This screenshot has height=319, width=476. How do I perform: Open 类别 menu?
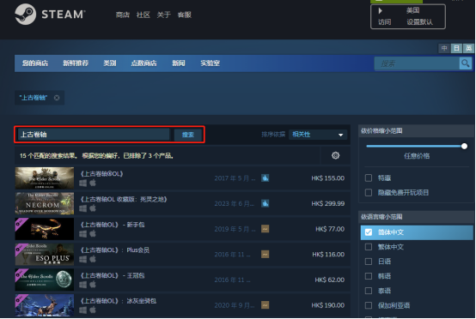click(110, 63)
